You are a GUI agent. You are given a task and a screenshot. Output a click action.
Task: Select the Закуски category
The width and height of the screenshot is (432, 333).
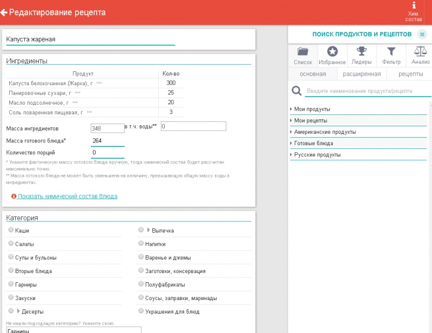[11, 297]
